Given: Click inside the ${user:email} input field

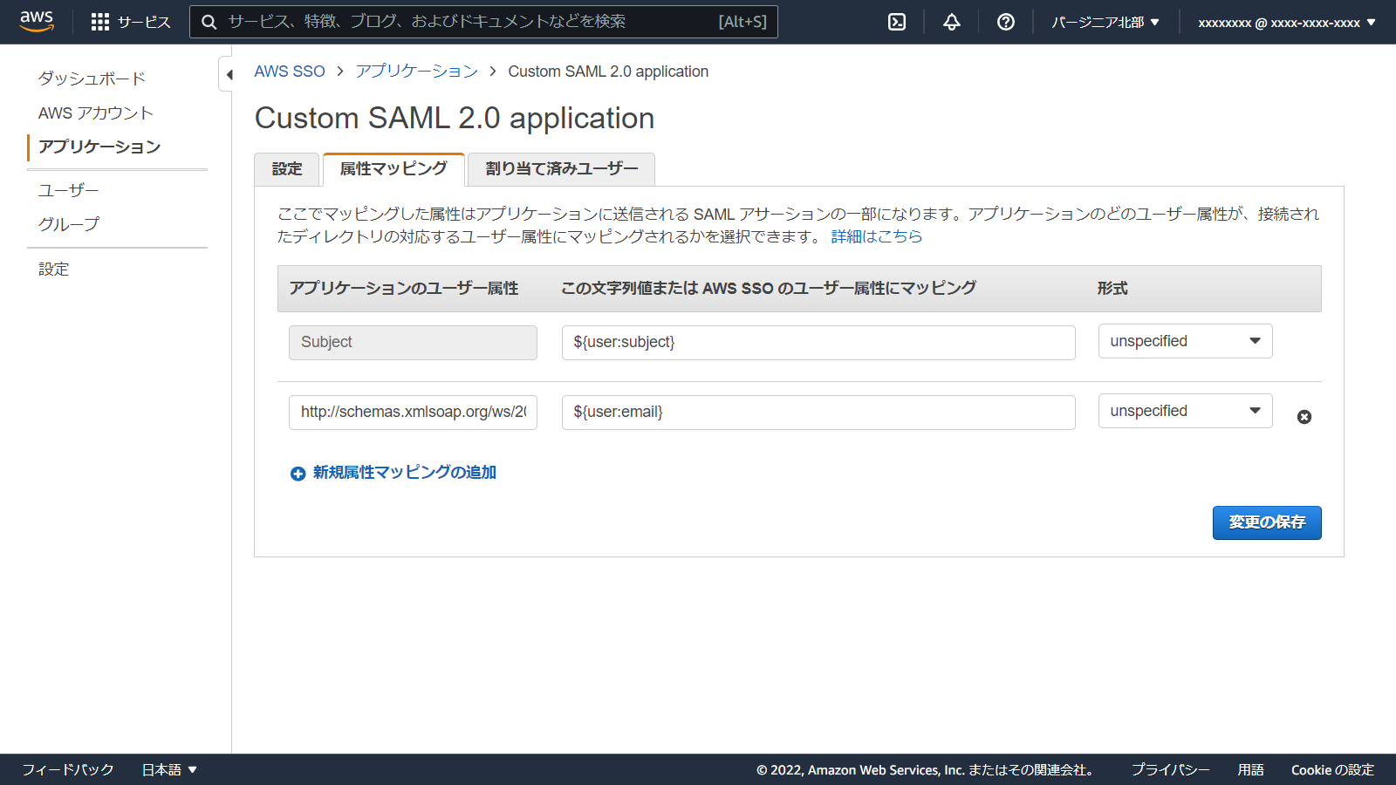Looking at the screenshot, I should [818, 412].
